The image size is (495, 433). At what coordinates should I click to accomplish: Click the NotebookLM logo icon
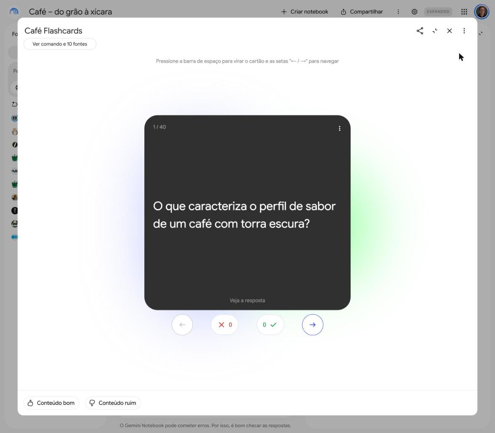tap(14, 12)
